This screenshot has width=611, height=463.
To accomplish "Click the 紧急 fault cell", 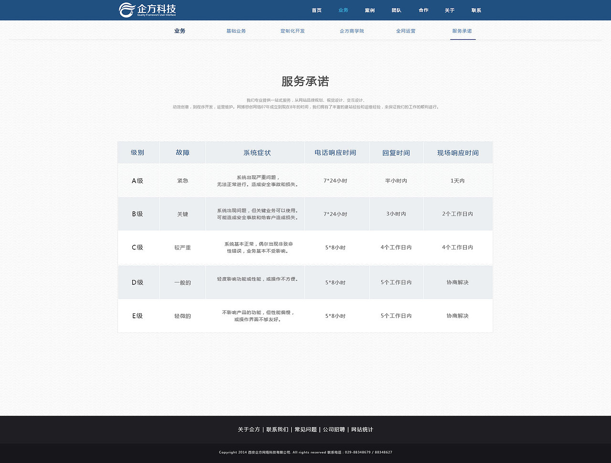I will pos(183,181).
